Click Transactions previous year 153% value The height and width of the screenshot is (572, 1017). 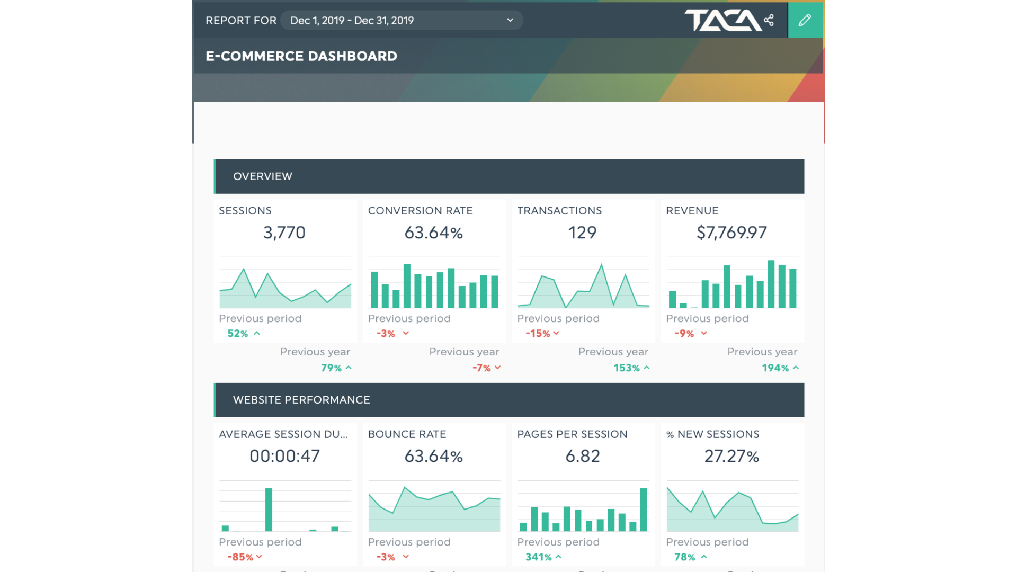627,368
